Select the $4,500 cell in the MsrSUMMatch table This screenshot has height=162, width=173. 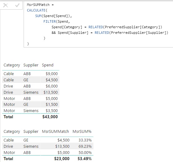63,140
